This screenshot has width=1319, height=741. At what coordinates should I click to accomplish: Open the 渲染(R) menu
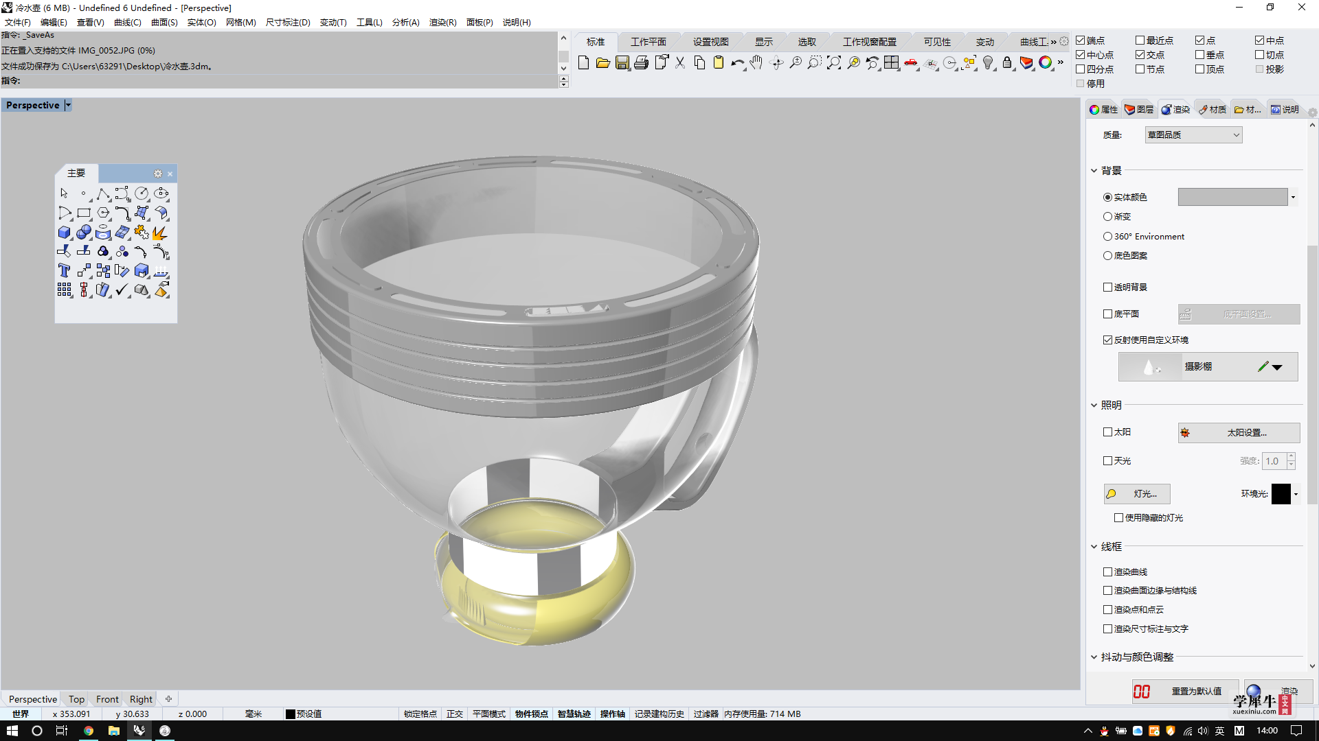coord(442,23)
